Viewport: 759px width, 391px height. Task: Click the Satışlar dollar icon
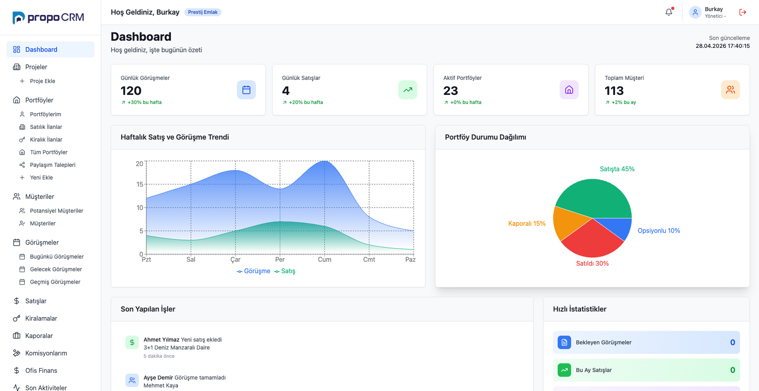pos(17,301)
